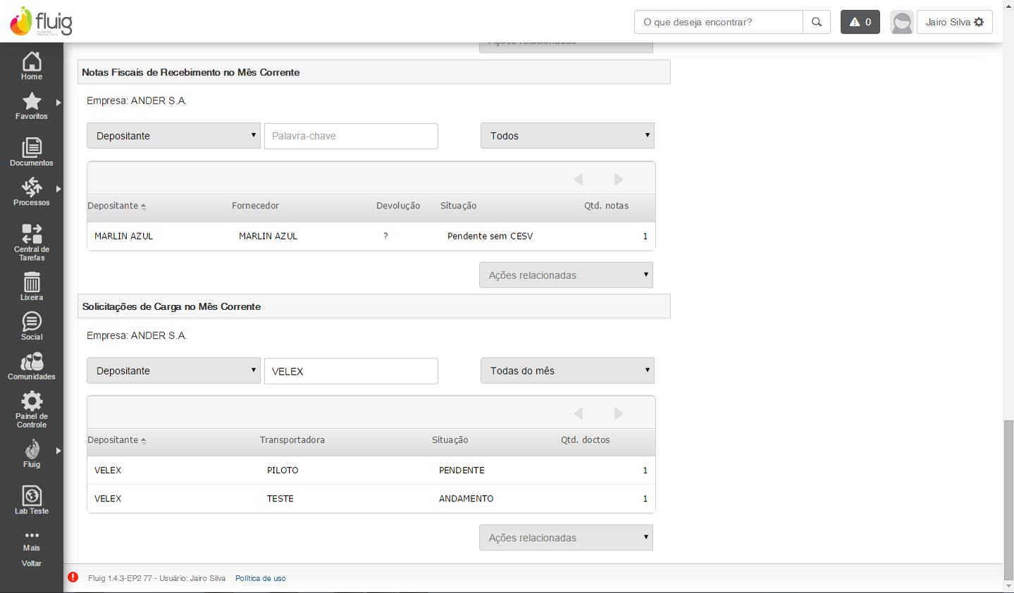Open the Mais sidebar menu
The image size is (1014, 593).
coord(32,540)
